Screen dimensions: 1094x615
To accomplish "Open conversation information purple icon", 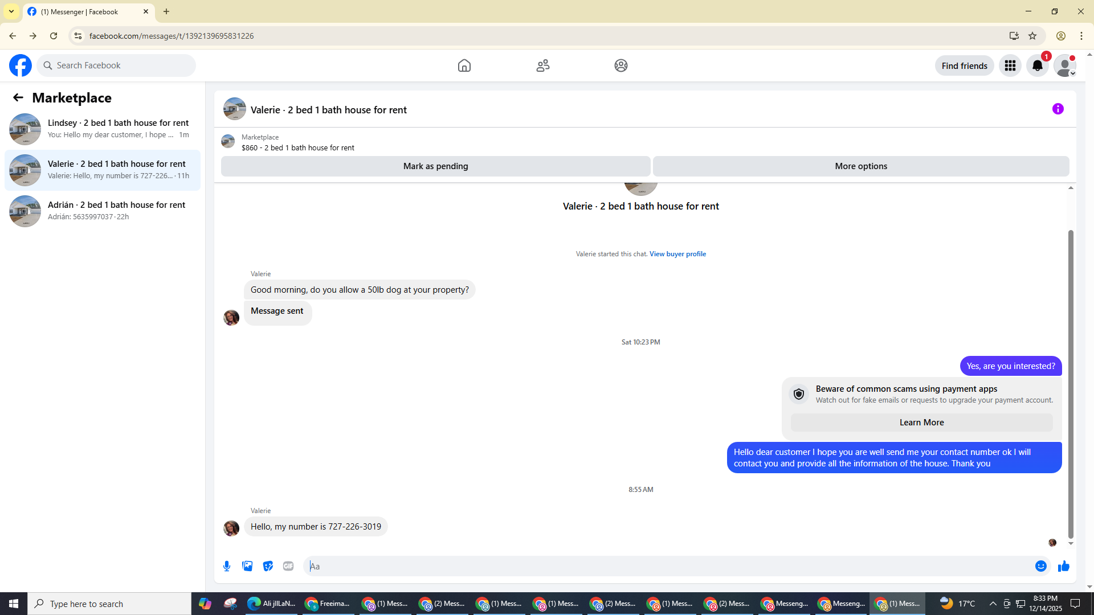I will tap(1058, 109).
